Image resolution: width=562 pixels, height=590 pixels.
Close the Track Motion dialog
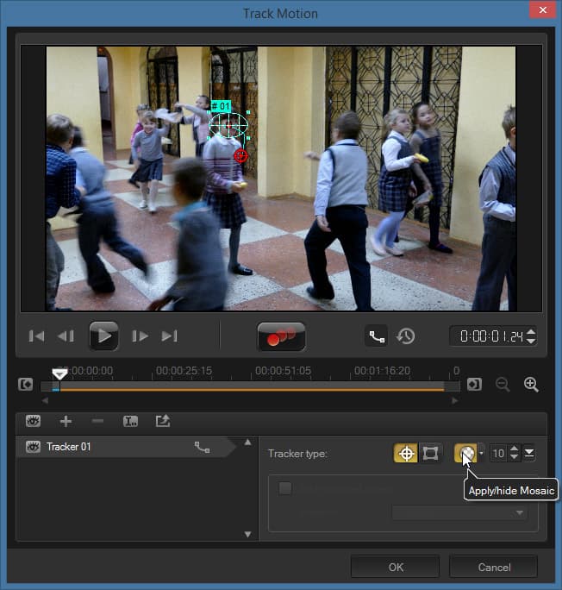click(542, 10)
